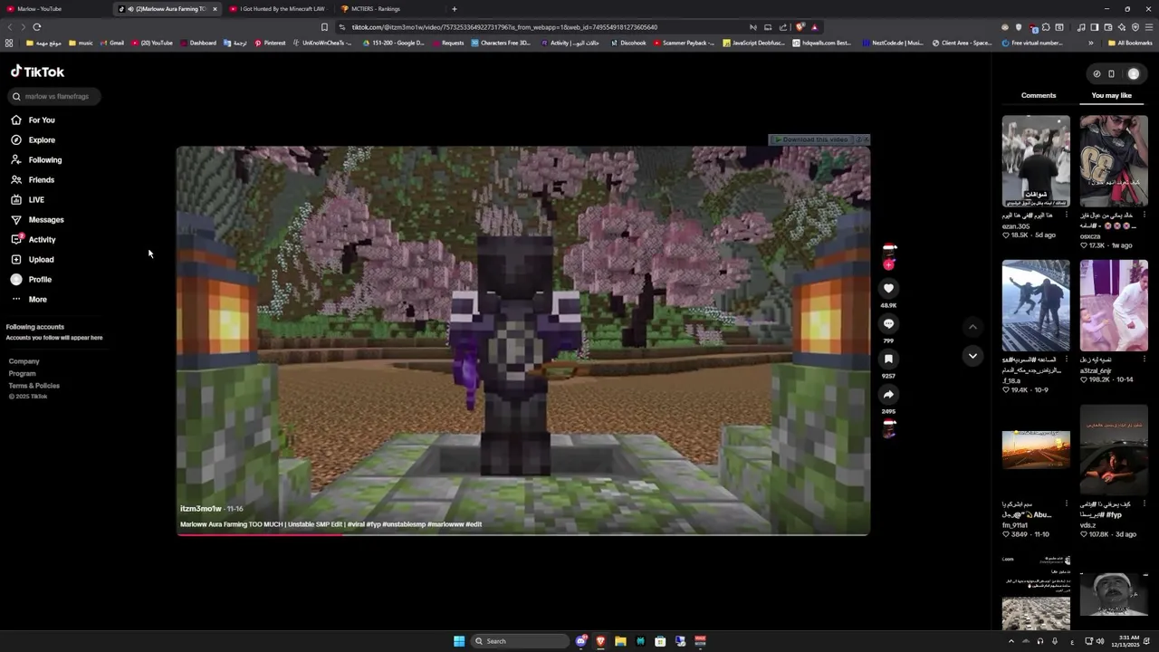This screenshot has width=1159, height=652.
Task: Share the video with the arrow icon
Action: click(888, 394)
